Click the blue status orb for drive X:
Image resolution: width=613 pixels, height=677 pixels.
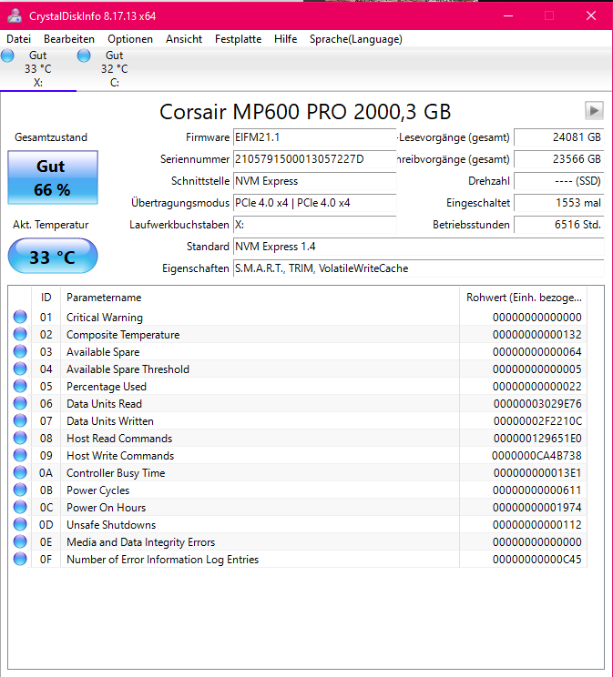7,56
